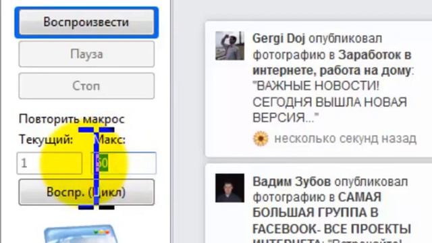The width and height of the screenshot is (432, 243).
Task: Select the Текущий value field
Action: (x=49, y=163)
